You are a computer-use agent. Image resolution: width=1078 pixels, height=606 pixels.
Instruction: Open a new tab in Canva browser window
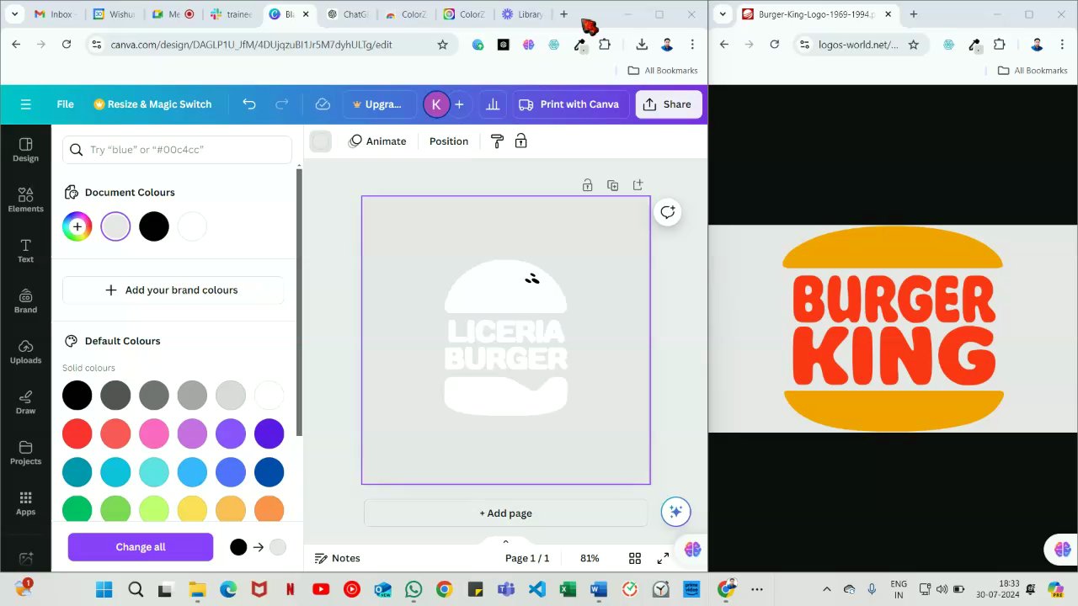(563, 14)
